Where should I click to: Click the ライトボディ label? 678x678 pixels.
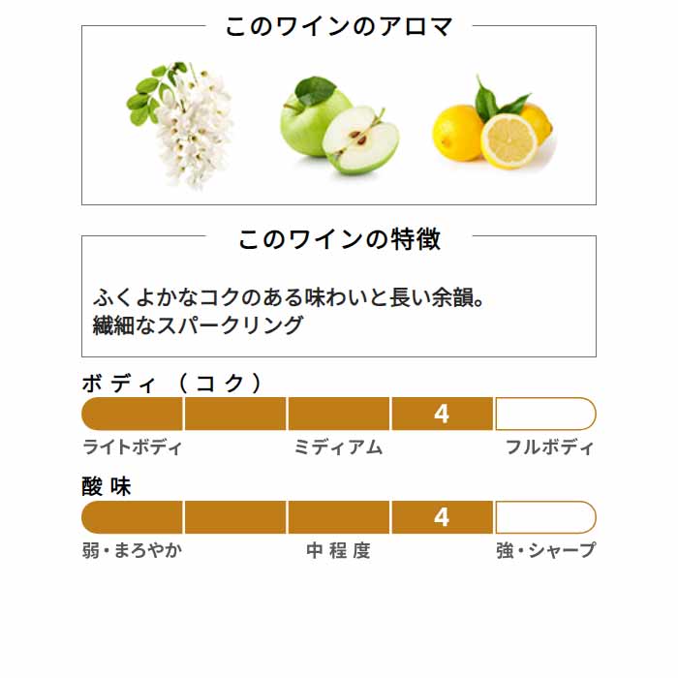tap(133, 447)
